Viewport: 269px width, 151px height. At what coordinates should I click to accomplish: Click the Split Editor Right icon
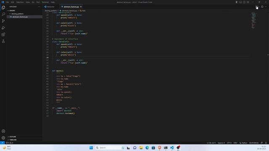pyautogui.click(x=262, y=7)
